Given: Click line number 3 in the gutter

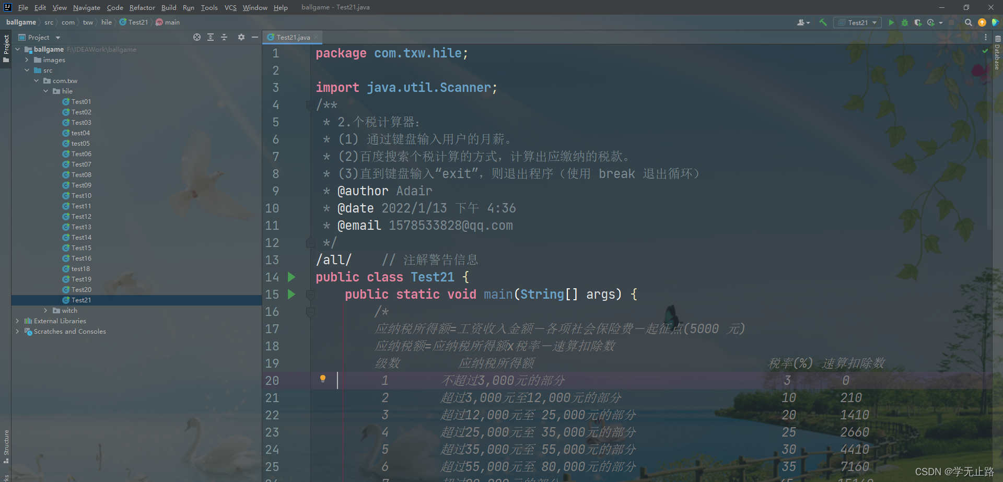Looking at the screenshot, I should click(275, 88).
